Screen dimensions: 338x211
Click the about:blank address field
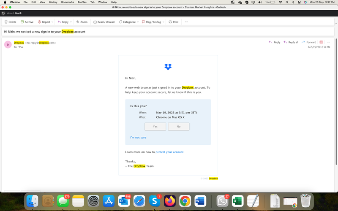tap(14, 13)
